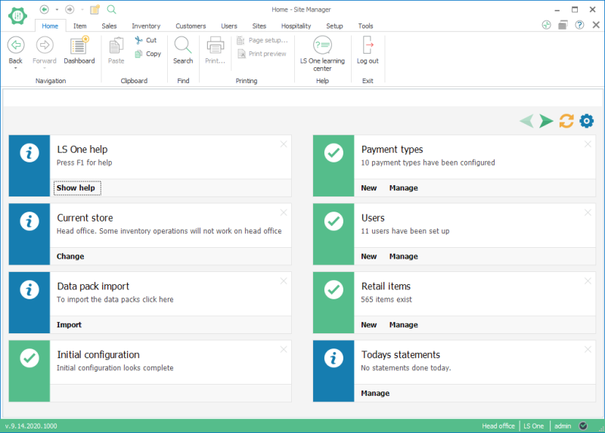Open the Tools ribbon tab

(365, 26)
